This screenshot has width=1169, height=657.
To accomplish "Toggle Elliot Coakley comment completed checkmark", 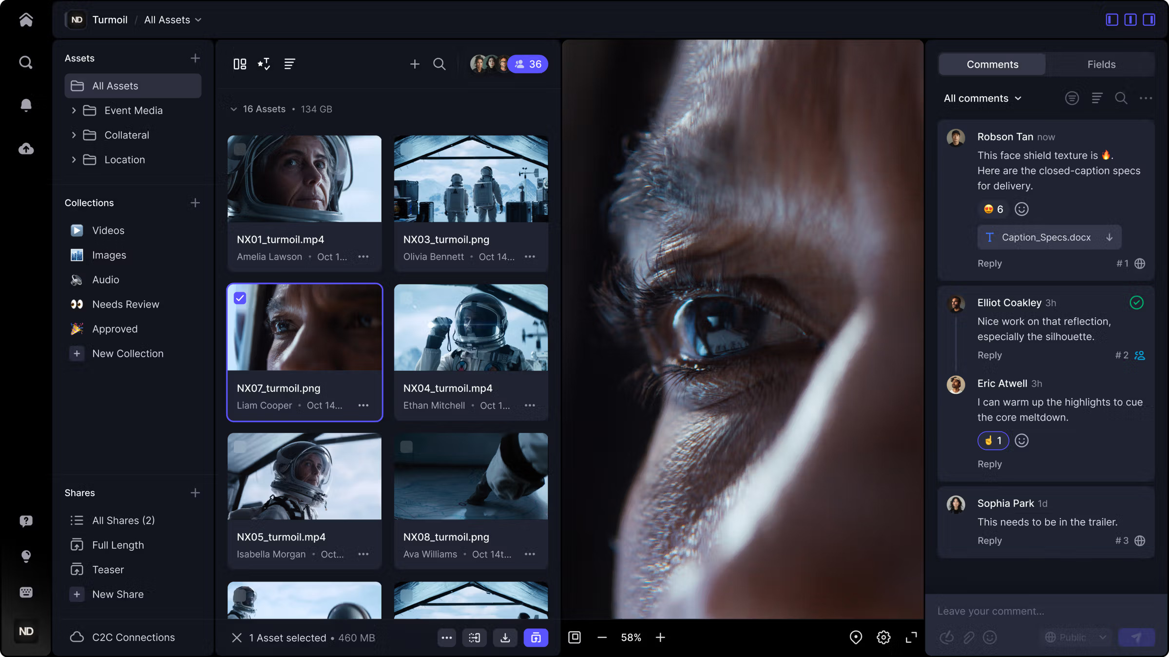I will [x=1136, y=303].
